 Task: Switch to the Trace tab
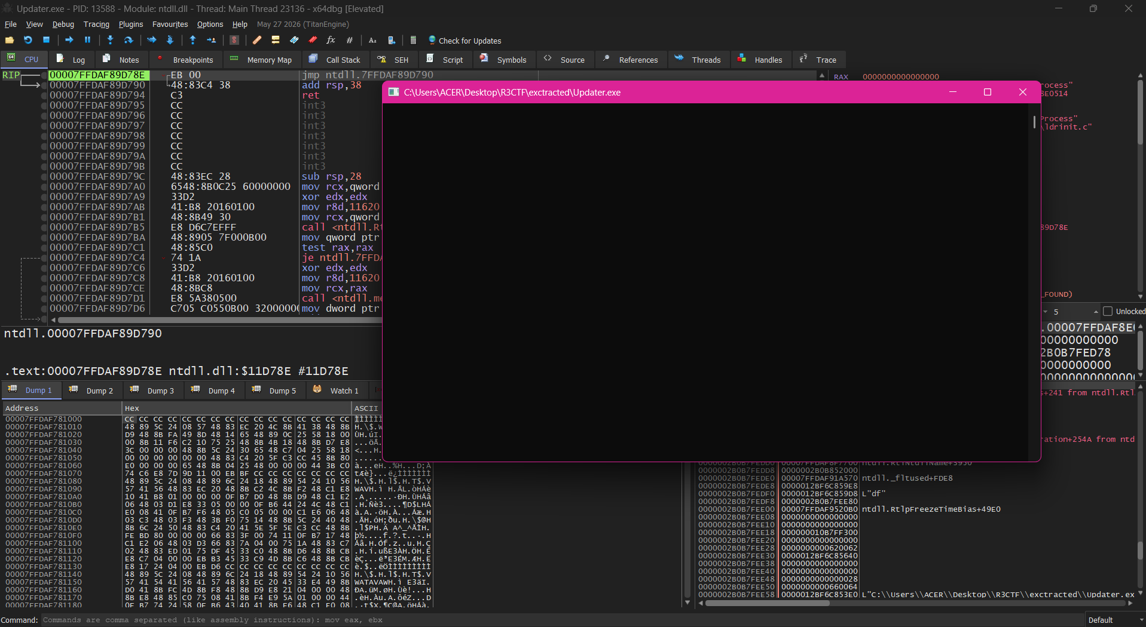(818, 60)
